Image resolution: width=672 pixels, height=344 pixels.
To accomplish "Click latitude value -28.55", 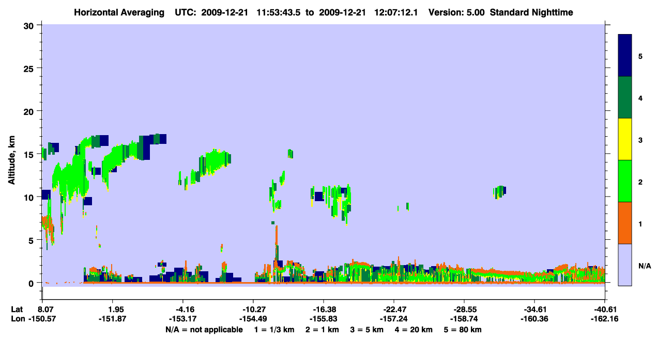I will coord(464,309).
